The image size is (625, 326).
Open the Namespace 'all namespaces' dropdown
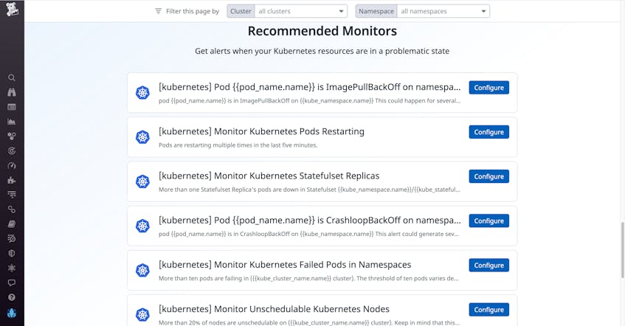(x=443, y=11)
